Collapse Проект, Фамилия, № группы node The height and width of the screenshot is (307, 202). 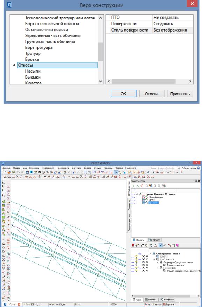(137, 194)
